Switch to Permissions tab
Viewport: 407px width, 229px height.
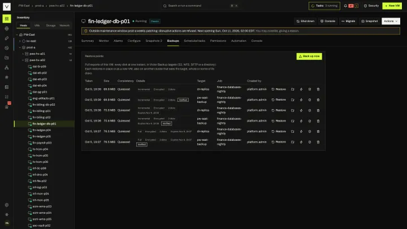pos(218,41)
